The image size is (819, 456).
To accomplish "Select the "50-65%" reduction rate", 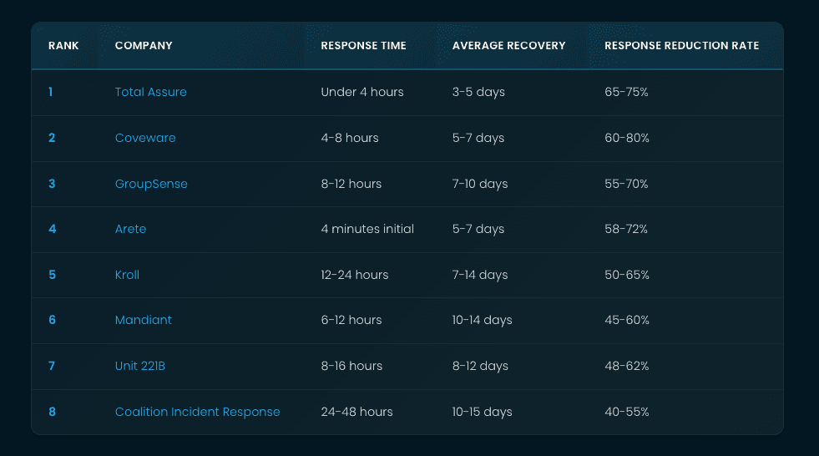I will [627, 275].
